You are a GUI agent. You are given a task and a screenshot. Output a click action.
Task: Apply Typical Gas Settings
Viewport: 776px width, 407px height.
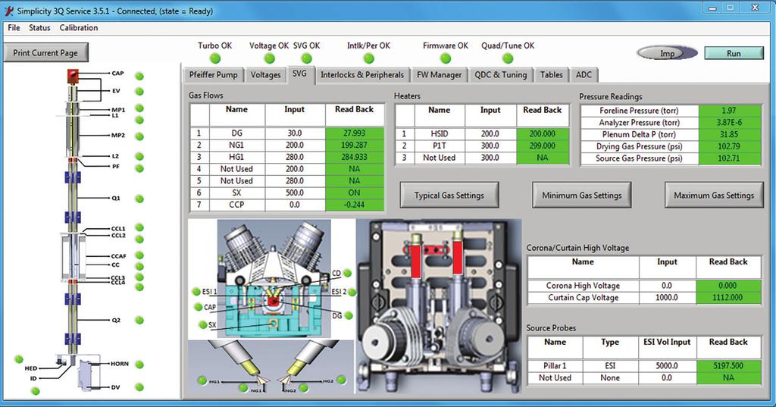point(449,195)
